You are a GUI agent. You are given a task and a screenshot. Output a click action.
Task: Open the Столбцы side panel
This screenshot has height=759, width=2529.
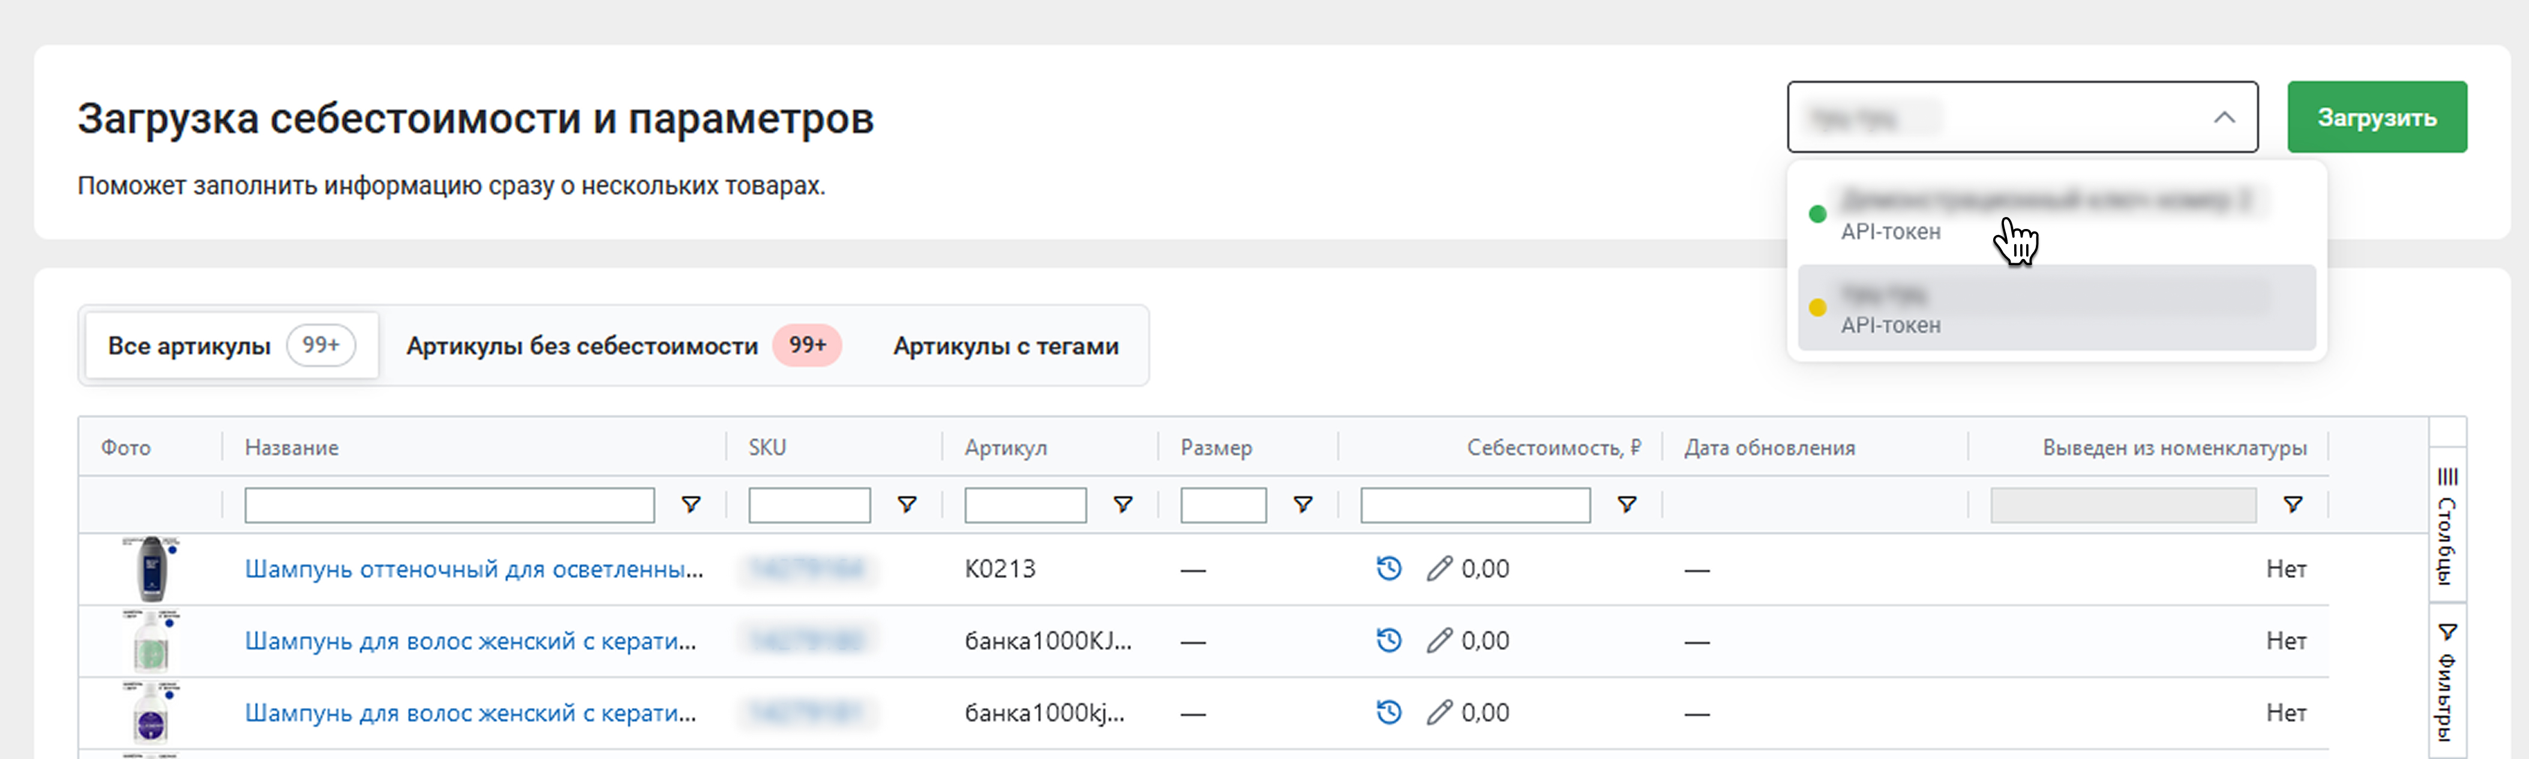coord(2447,525)
